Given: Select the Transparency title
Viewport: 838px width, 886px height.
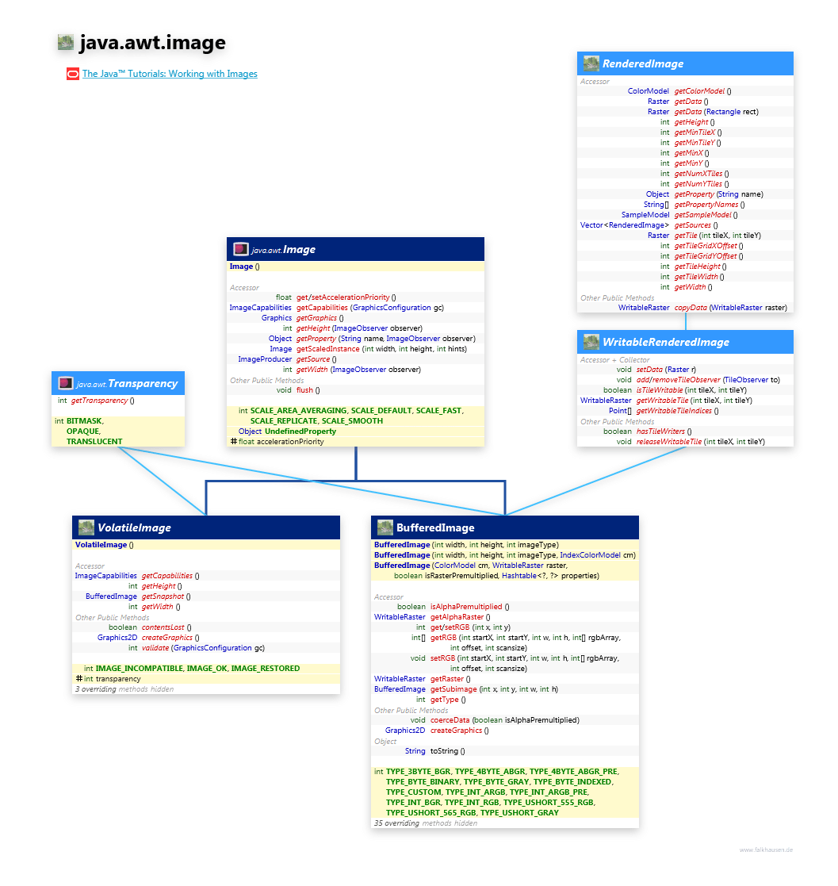Looking at the screenshot, I should (127, 384).
